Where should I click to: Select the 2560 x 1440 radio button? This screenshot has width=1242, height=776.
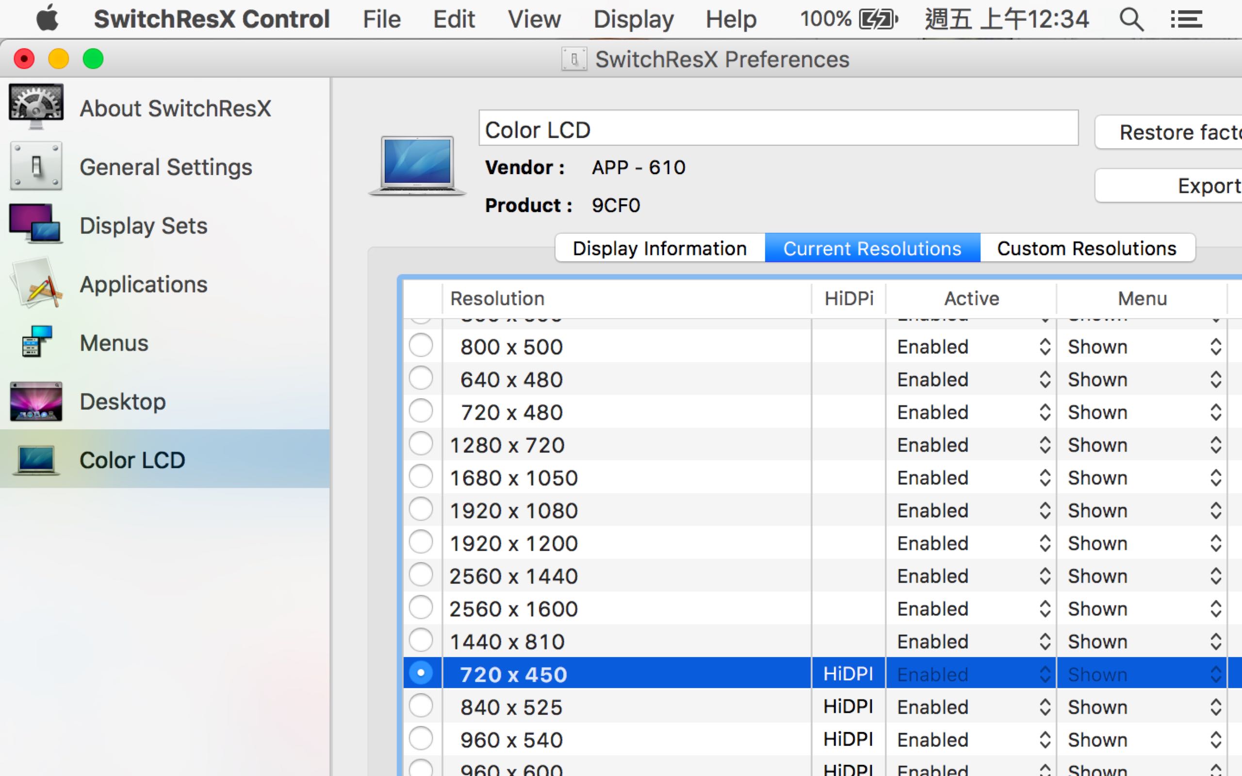(x=421, y=575)
